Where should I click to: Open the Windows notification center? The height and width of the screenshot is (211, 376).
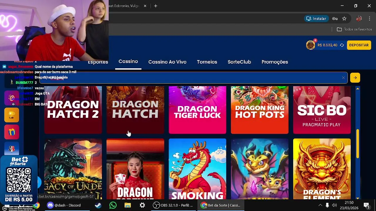pos(366,205)
